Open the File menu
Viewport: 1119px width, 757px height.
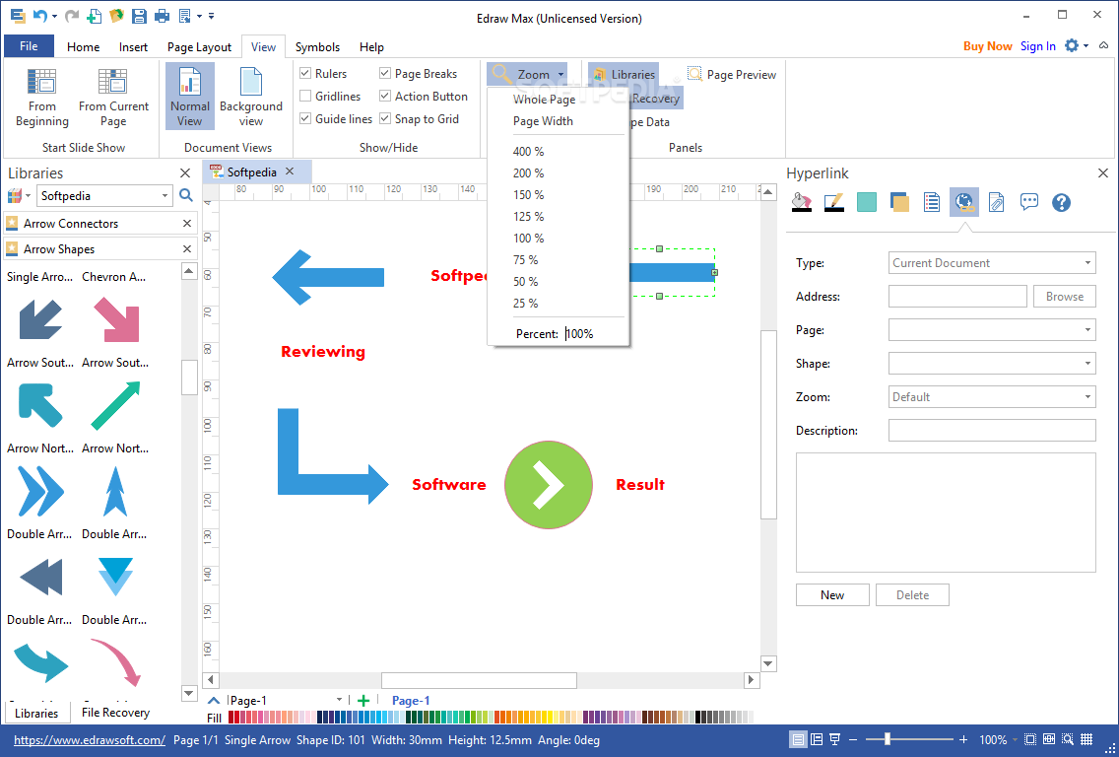[x=29, y=46]
